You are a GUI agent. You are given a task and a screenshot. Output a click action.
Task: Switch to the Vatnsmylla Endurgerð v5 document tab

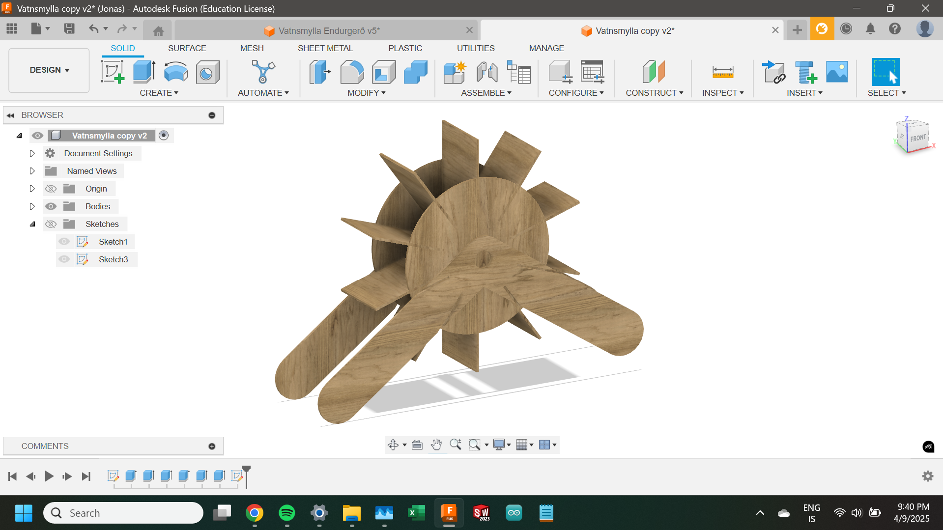[x=328, y=30]
